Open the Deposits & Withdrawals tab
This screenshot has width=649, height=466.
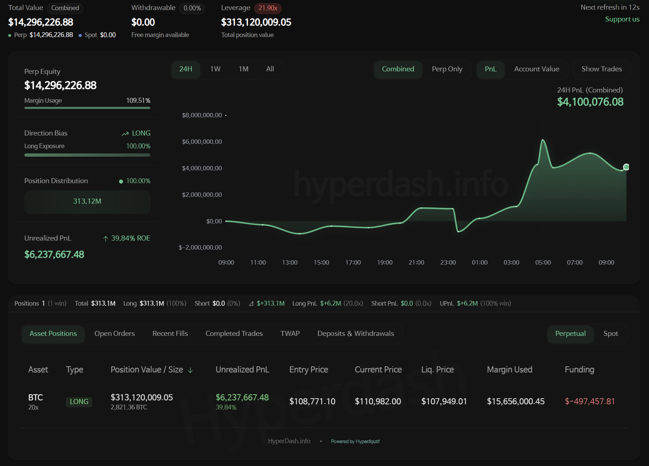[x=355, y=334]
